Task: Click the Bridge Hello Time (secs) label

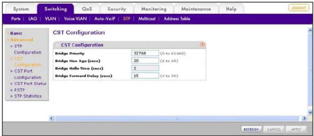Action: 79,68
